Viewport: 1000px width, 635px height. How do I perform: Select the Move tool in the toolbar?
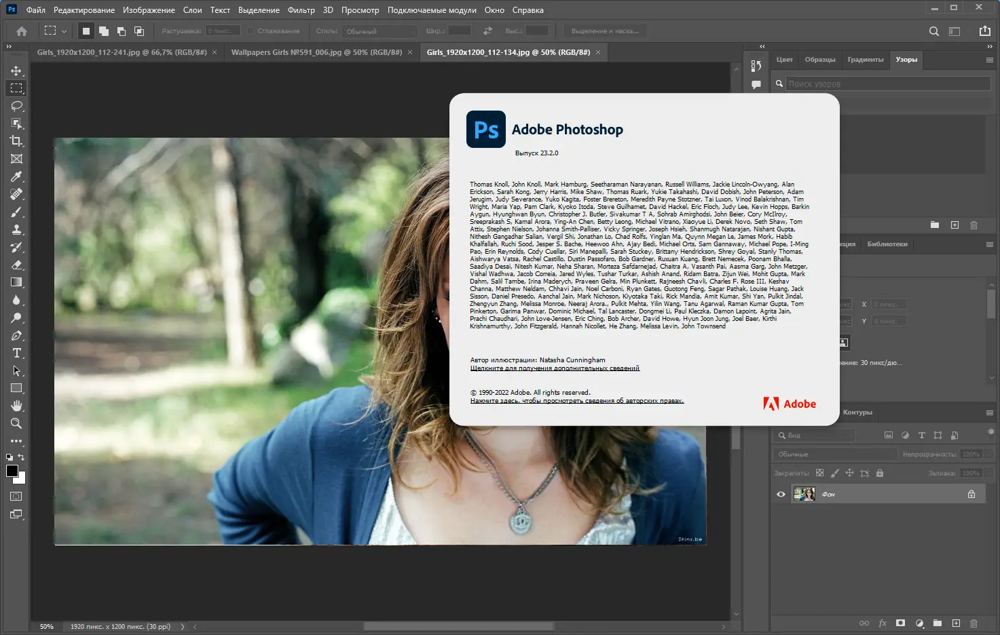pos(16,70)
